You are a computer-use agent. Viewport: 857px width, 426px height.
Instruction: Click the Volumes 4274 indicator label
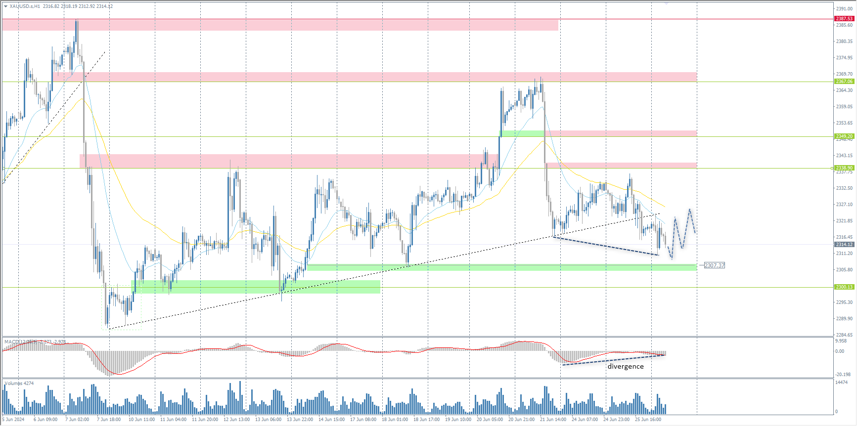click(x=19, y=383)
